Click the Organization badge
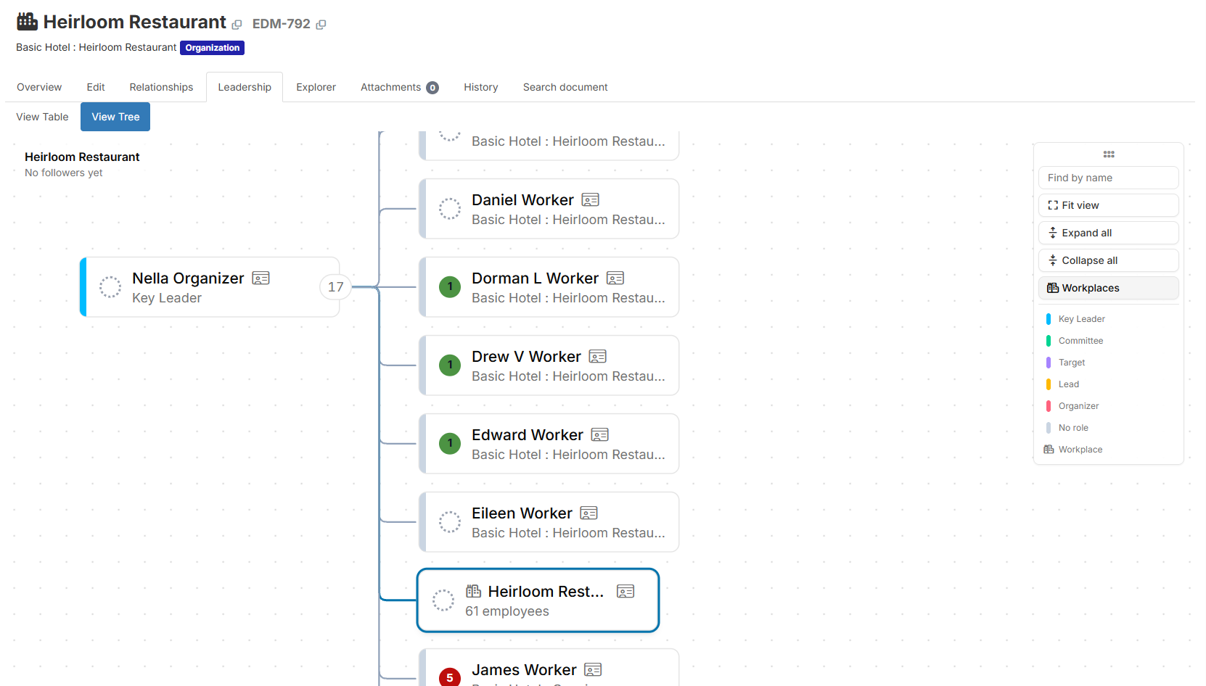This screenshot has height=686, width=1206. (x=212, y=48)
